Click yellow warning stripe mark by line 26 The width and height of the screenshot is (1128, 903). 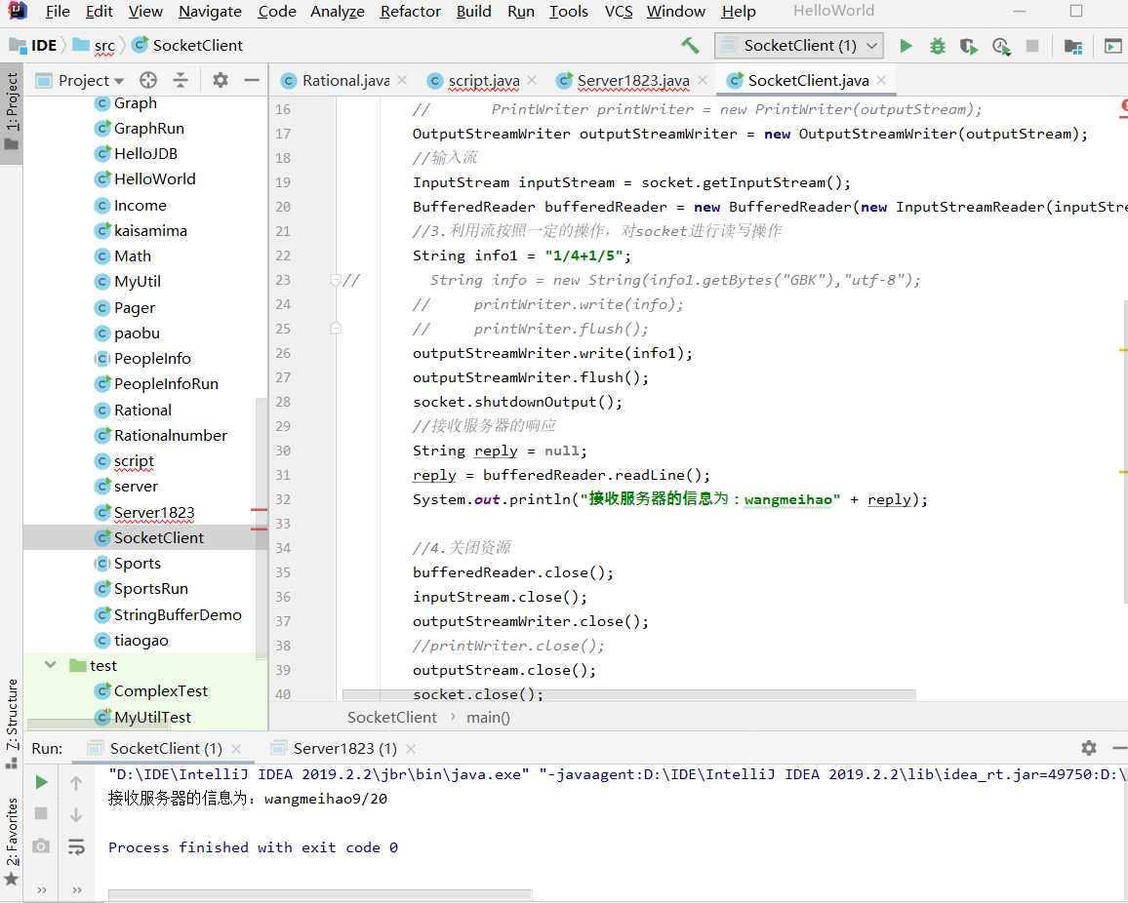(x=1123, y=350)
